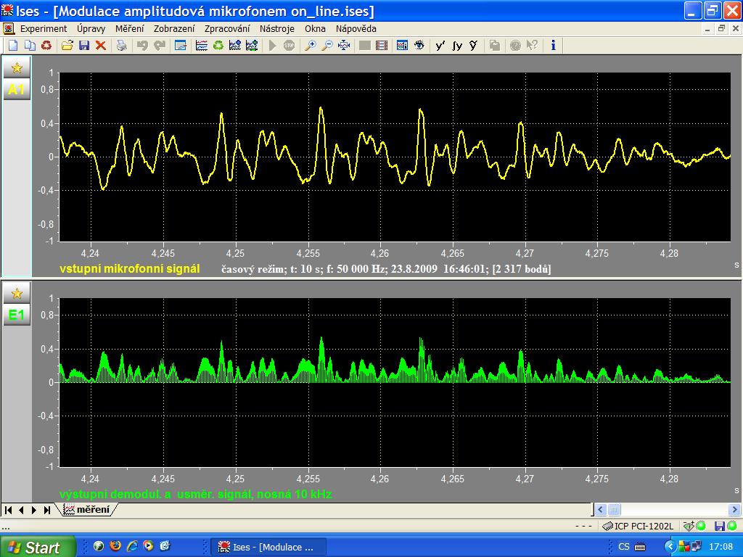Jump to first tab with the navigation arrow
The width and height of the screenshot is (743, 557).
[x=8, y=510]
